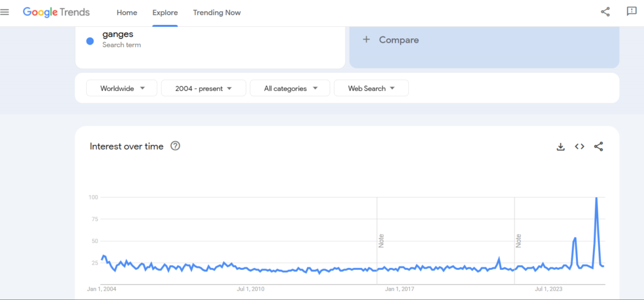Screen dimensions: 644x300
Task: Open embed code for the chart
Action: pos(580,146)
